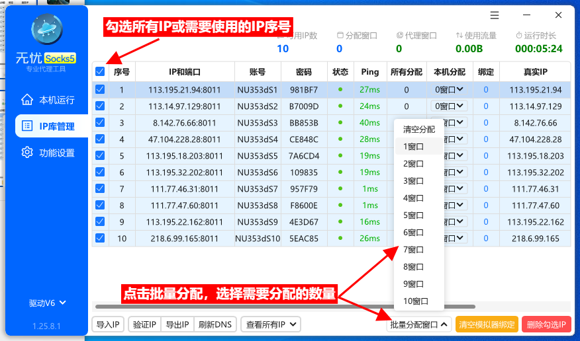Viewport: 580px width, 341px height.
Task: Open 本机分配 dropdown for row 1
Action: pyautogui.click(x=449, y=89)
